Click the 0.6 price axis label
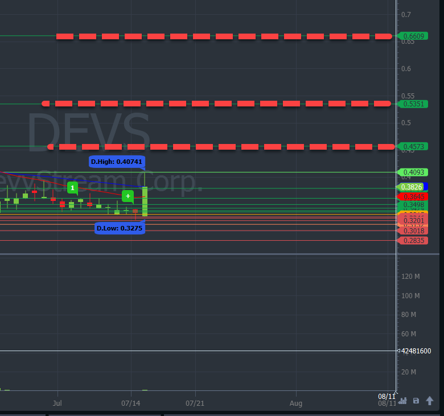Image resolution: width=444 pixels, height=416 pixels. point(406,68)
